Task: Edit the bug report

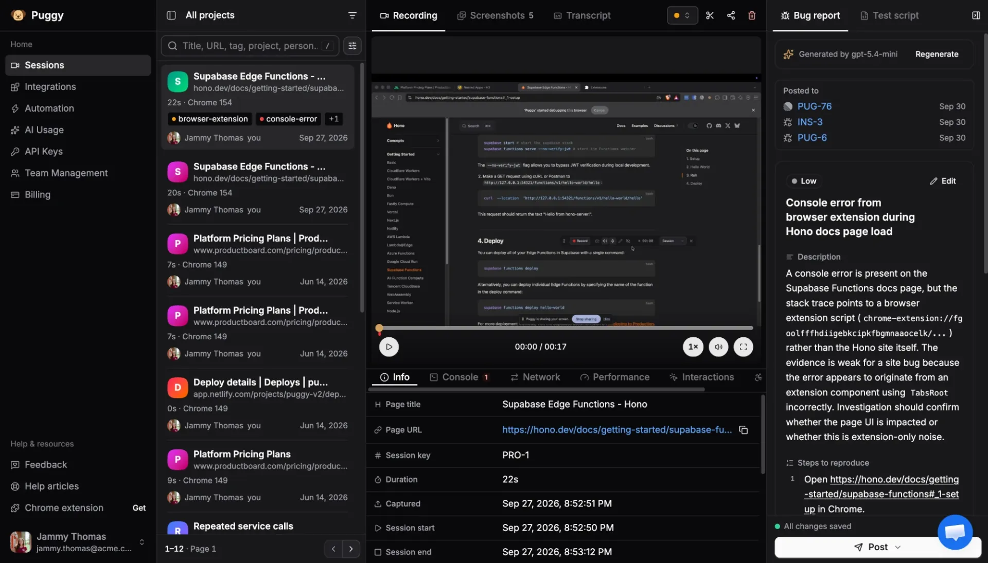Action: click(x=943, y=181)
